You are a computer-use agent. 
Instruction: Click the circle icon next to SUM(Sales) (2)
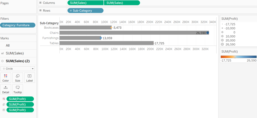pyautogui.click(x=2, y=61)
